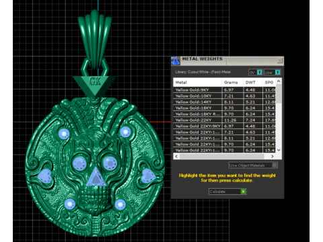Click the table's scroll down arrow

279,150
